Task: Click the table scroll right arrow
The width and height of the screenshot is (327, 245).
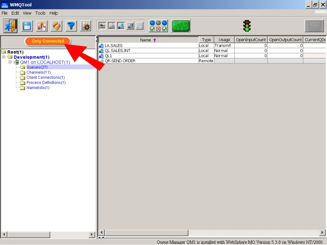Action: coord(322,232)
